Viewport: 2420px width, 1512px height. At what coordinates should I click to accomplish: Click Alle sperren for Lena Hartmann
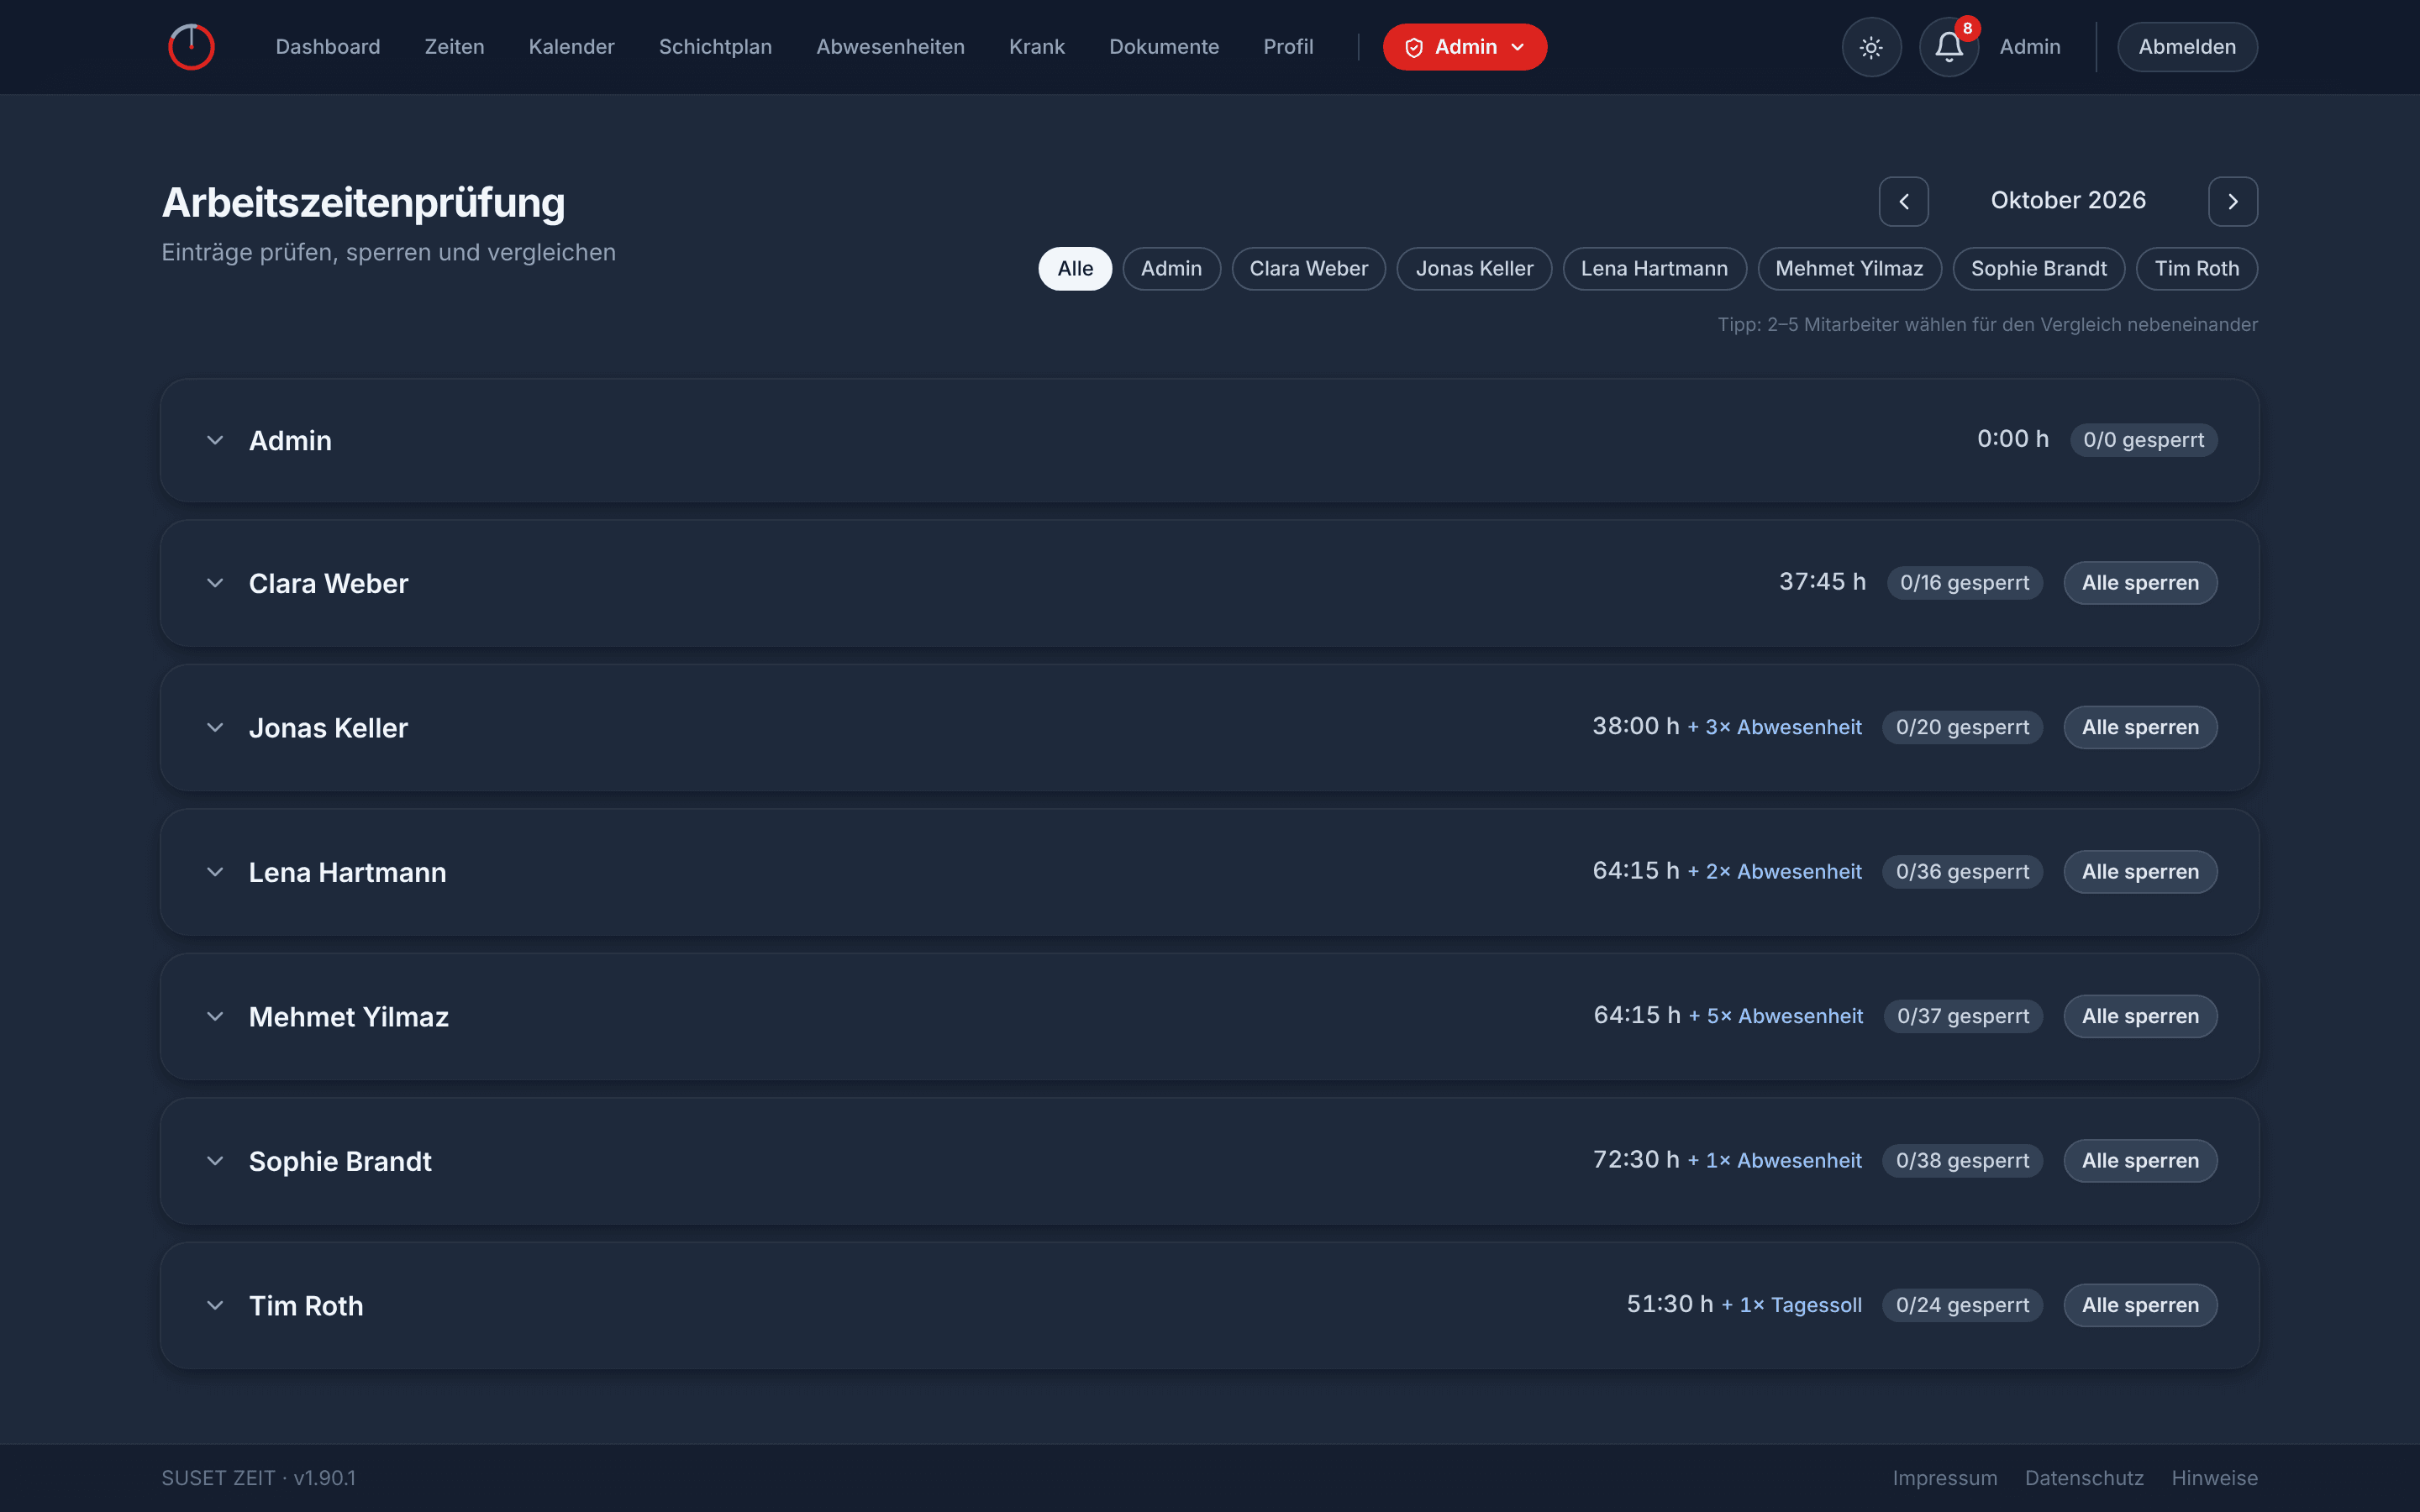(2140, 872)
